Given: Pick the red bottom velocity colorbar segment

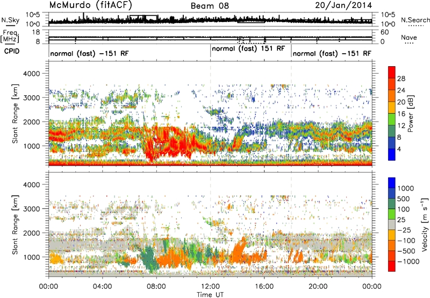Looking at the screenshot, I should point(392,266).
